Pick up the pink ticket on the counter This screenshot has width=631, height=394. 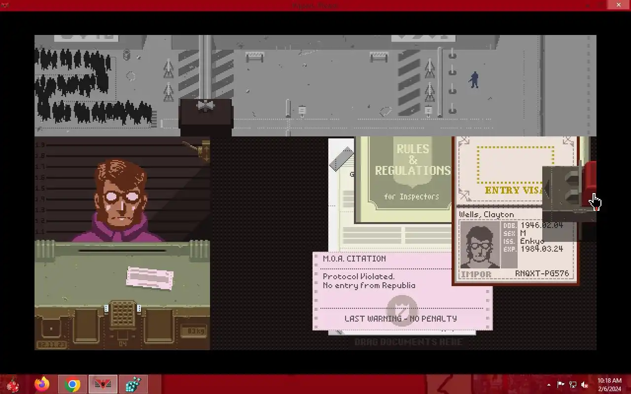point(150,278)
